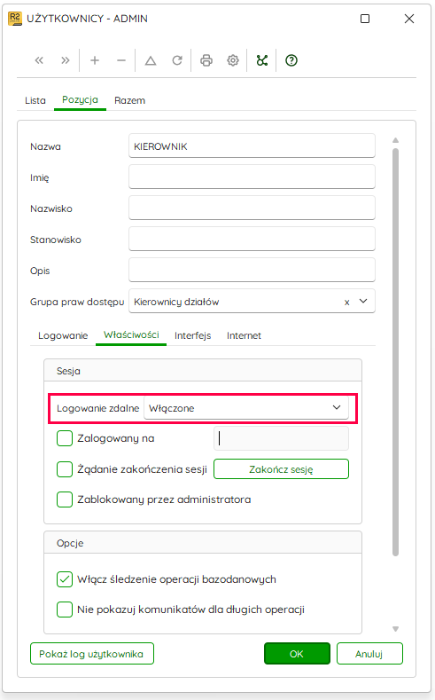Print using the printer icon

206,60
